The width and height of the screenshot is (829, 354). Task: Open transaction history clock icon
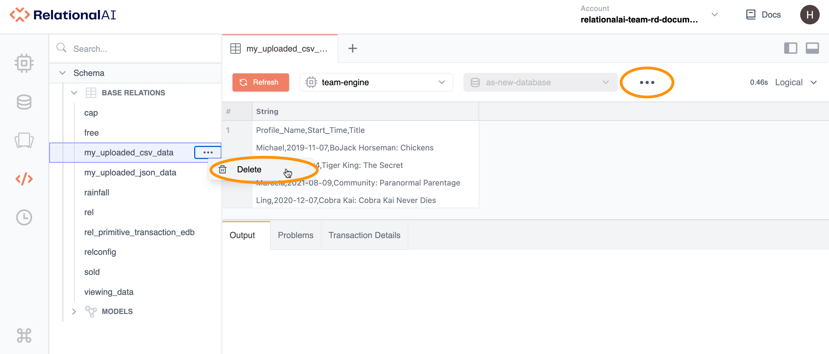point(24,218)
